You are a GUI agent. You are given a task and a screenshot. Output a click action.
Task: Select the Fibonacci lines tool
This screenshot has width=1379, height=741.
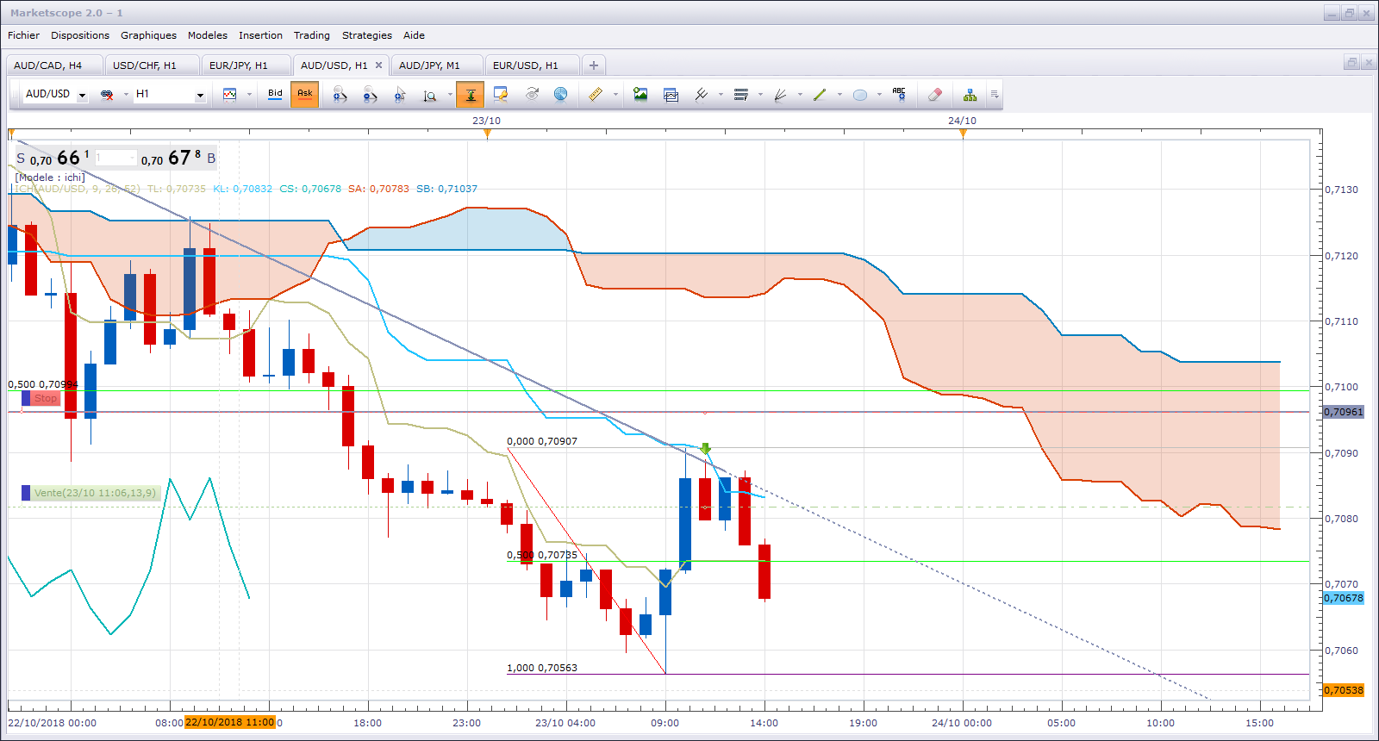click(740, 95)
